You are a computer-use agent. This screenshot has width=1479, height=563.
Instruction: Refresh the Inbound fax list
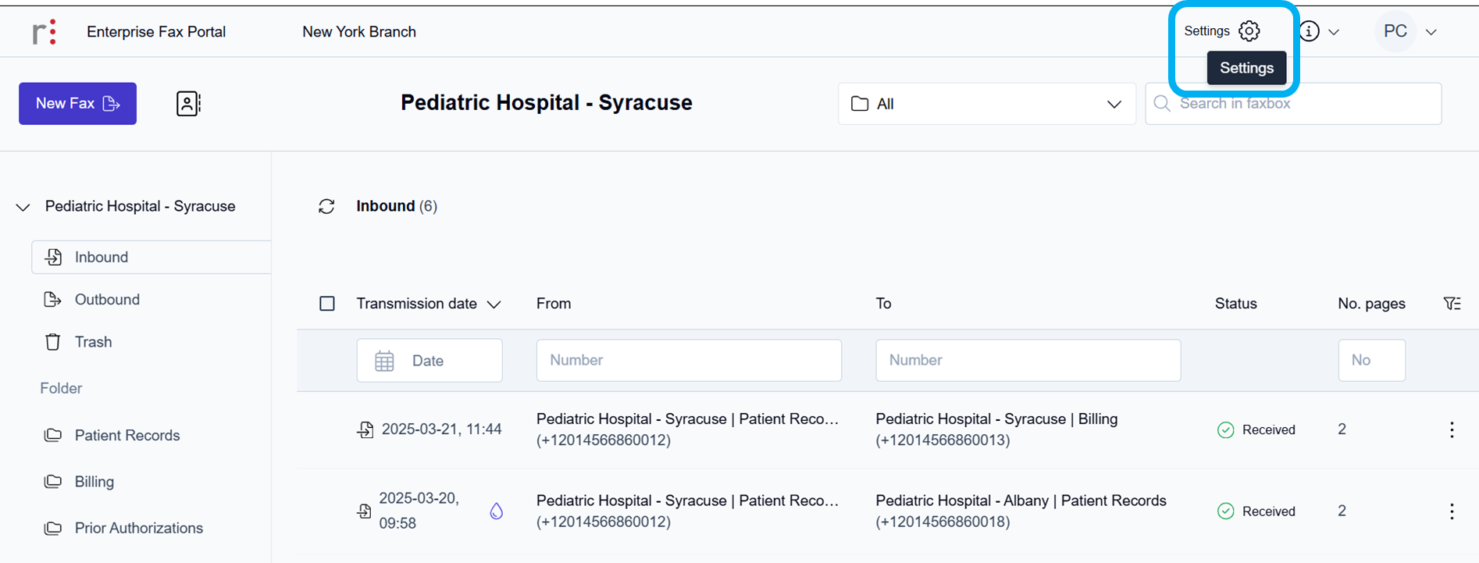click(326, 206)
